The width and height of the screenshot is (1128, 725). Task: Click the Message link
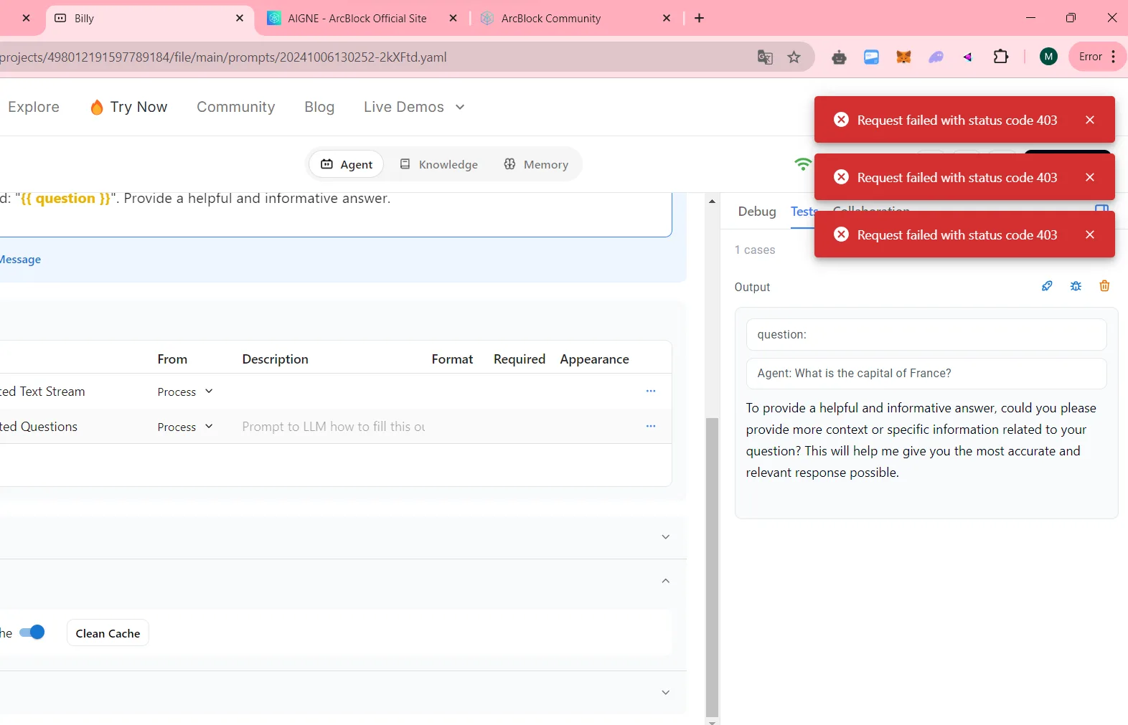20,260
